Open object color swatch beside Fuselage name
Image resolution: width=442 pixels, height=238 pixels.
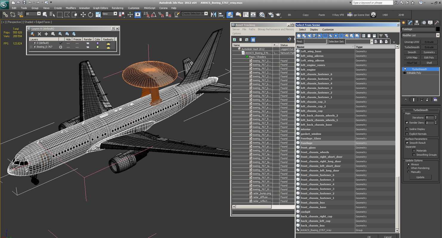[x=438, y=29]
